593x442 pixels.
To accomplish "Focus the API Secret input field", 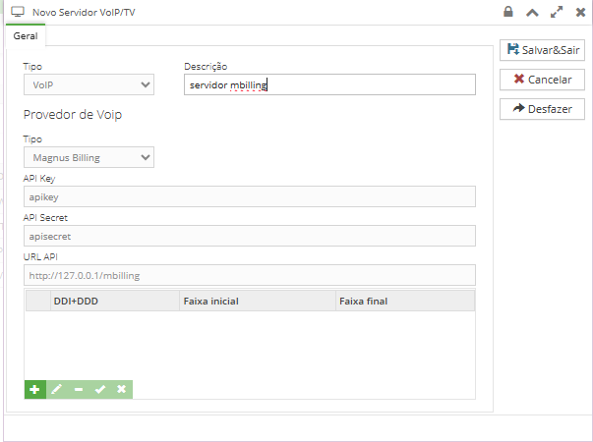I will point(249,236).
